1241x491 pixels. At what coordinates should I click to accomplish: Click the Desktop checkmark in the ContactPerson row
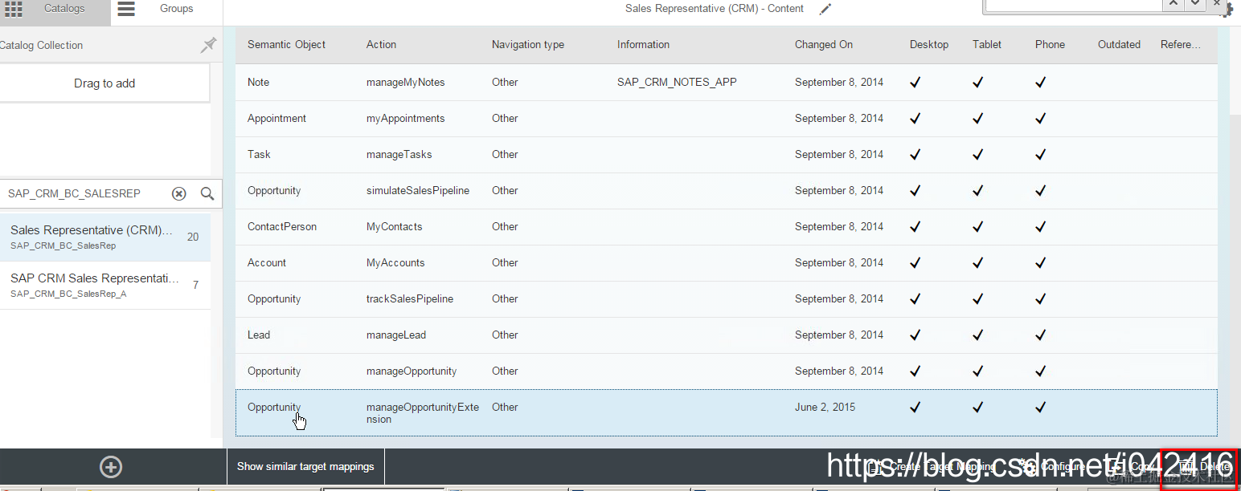click(915, 226)
